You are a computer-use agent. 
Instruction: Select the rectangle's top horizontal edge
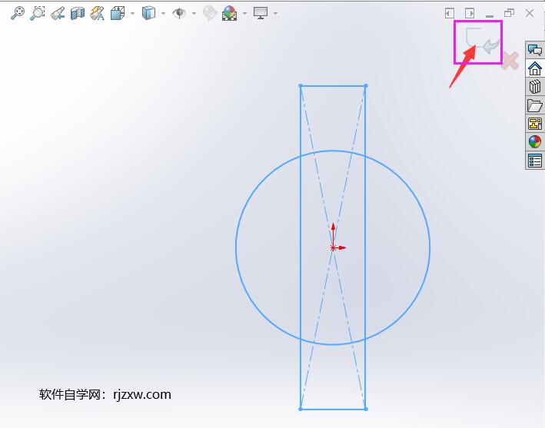[333, 86]
